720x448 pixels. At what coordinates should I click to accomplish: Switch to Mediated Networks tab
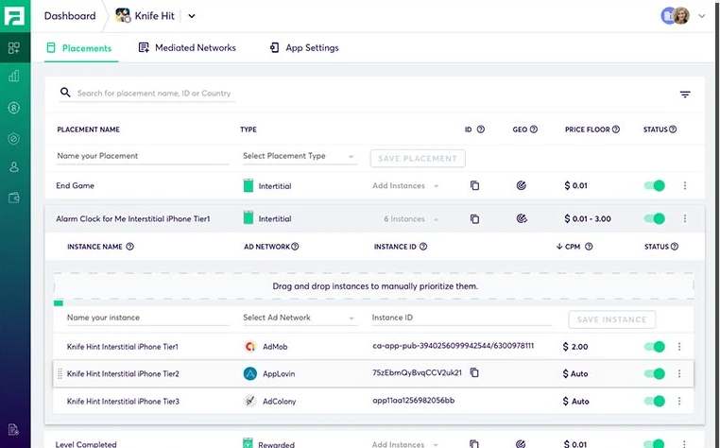click(x=187, y=48)
